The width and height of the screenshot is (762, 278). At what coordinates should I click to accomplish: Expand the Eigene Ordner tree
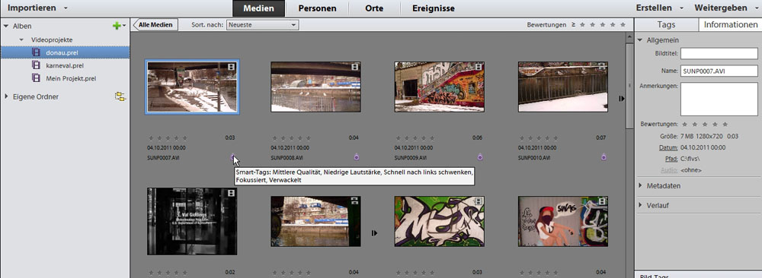[x=6, y=97]
